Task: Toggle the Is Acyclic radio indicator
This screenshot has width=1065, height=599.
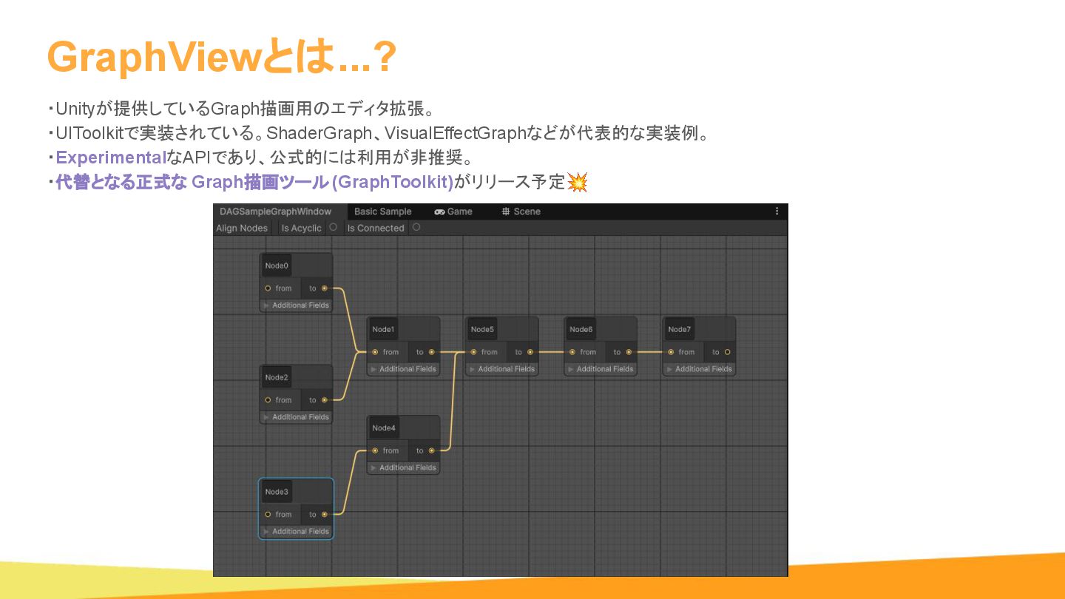Action: (x=333, y=227)
